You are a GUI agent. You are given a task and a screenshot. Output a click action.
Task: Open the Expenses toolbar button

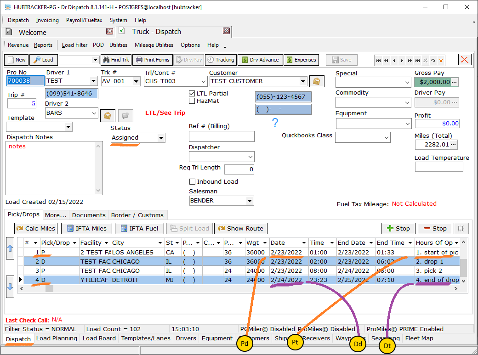[301, 60]
